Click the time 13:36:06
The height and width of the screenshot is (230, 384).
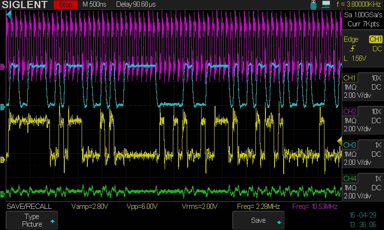pos(363,224)
